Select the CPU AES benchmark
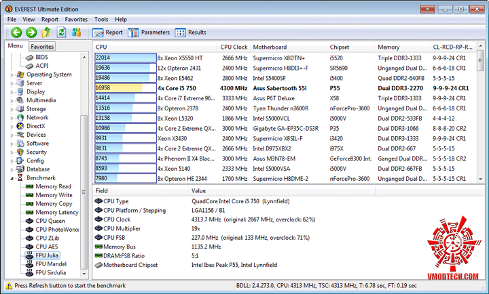The height and width of the screenshot is (294, 489). 47,247
